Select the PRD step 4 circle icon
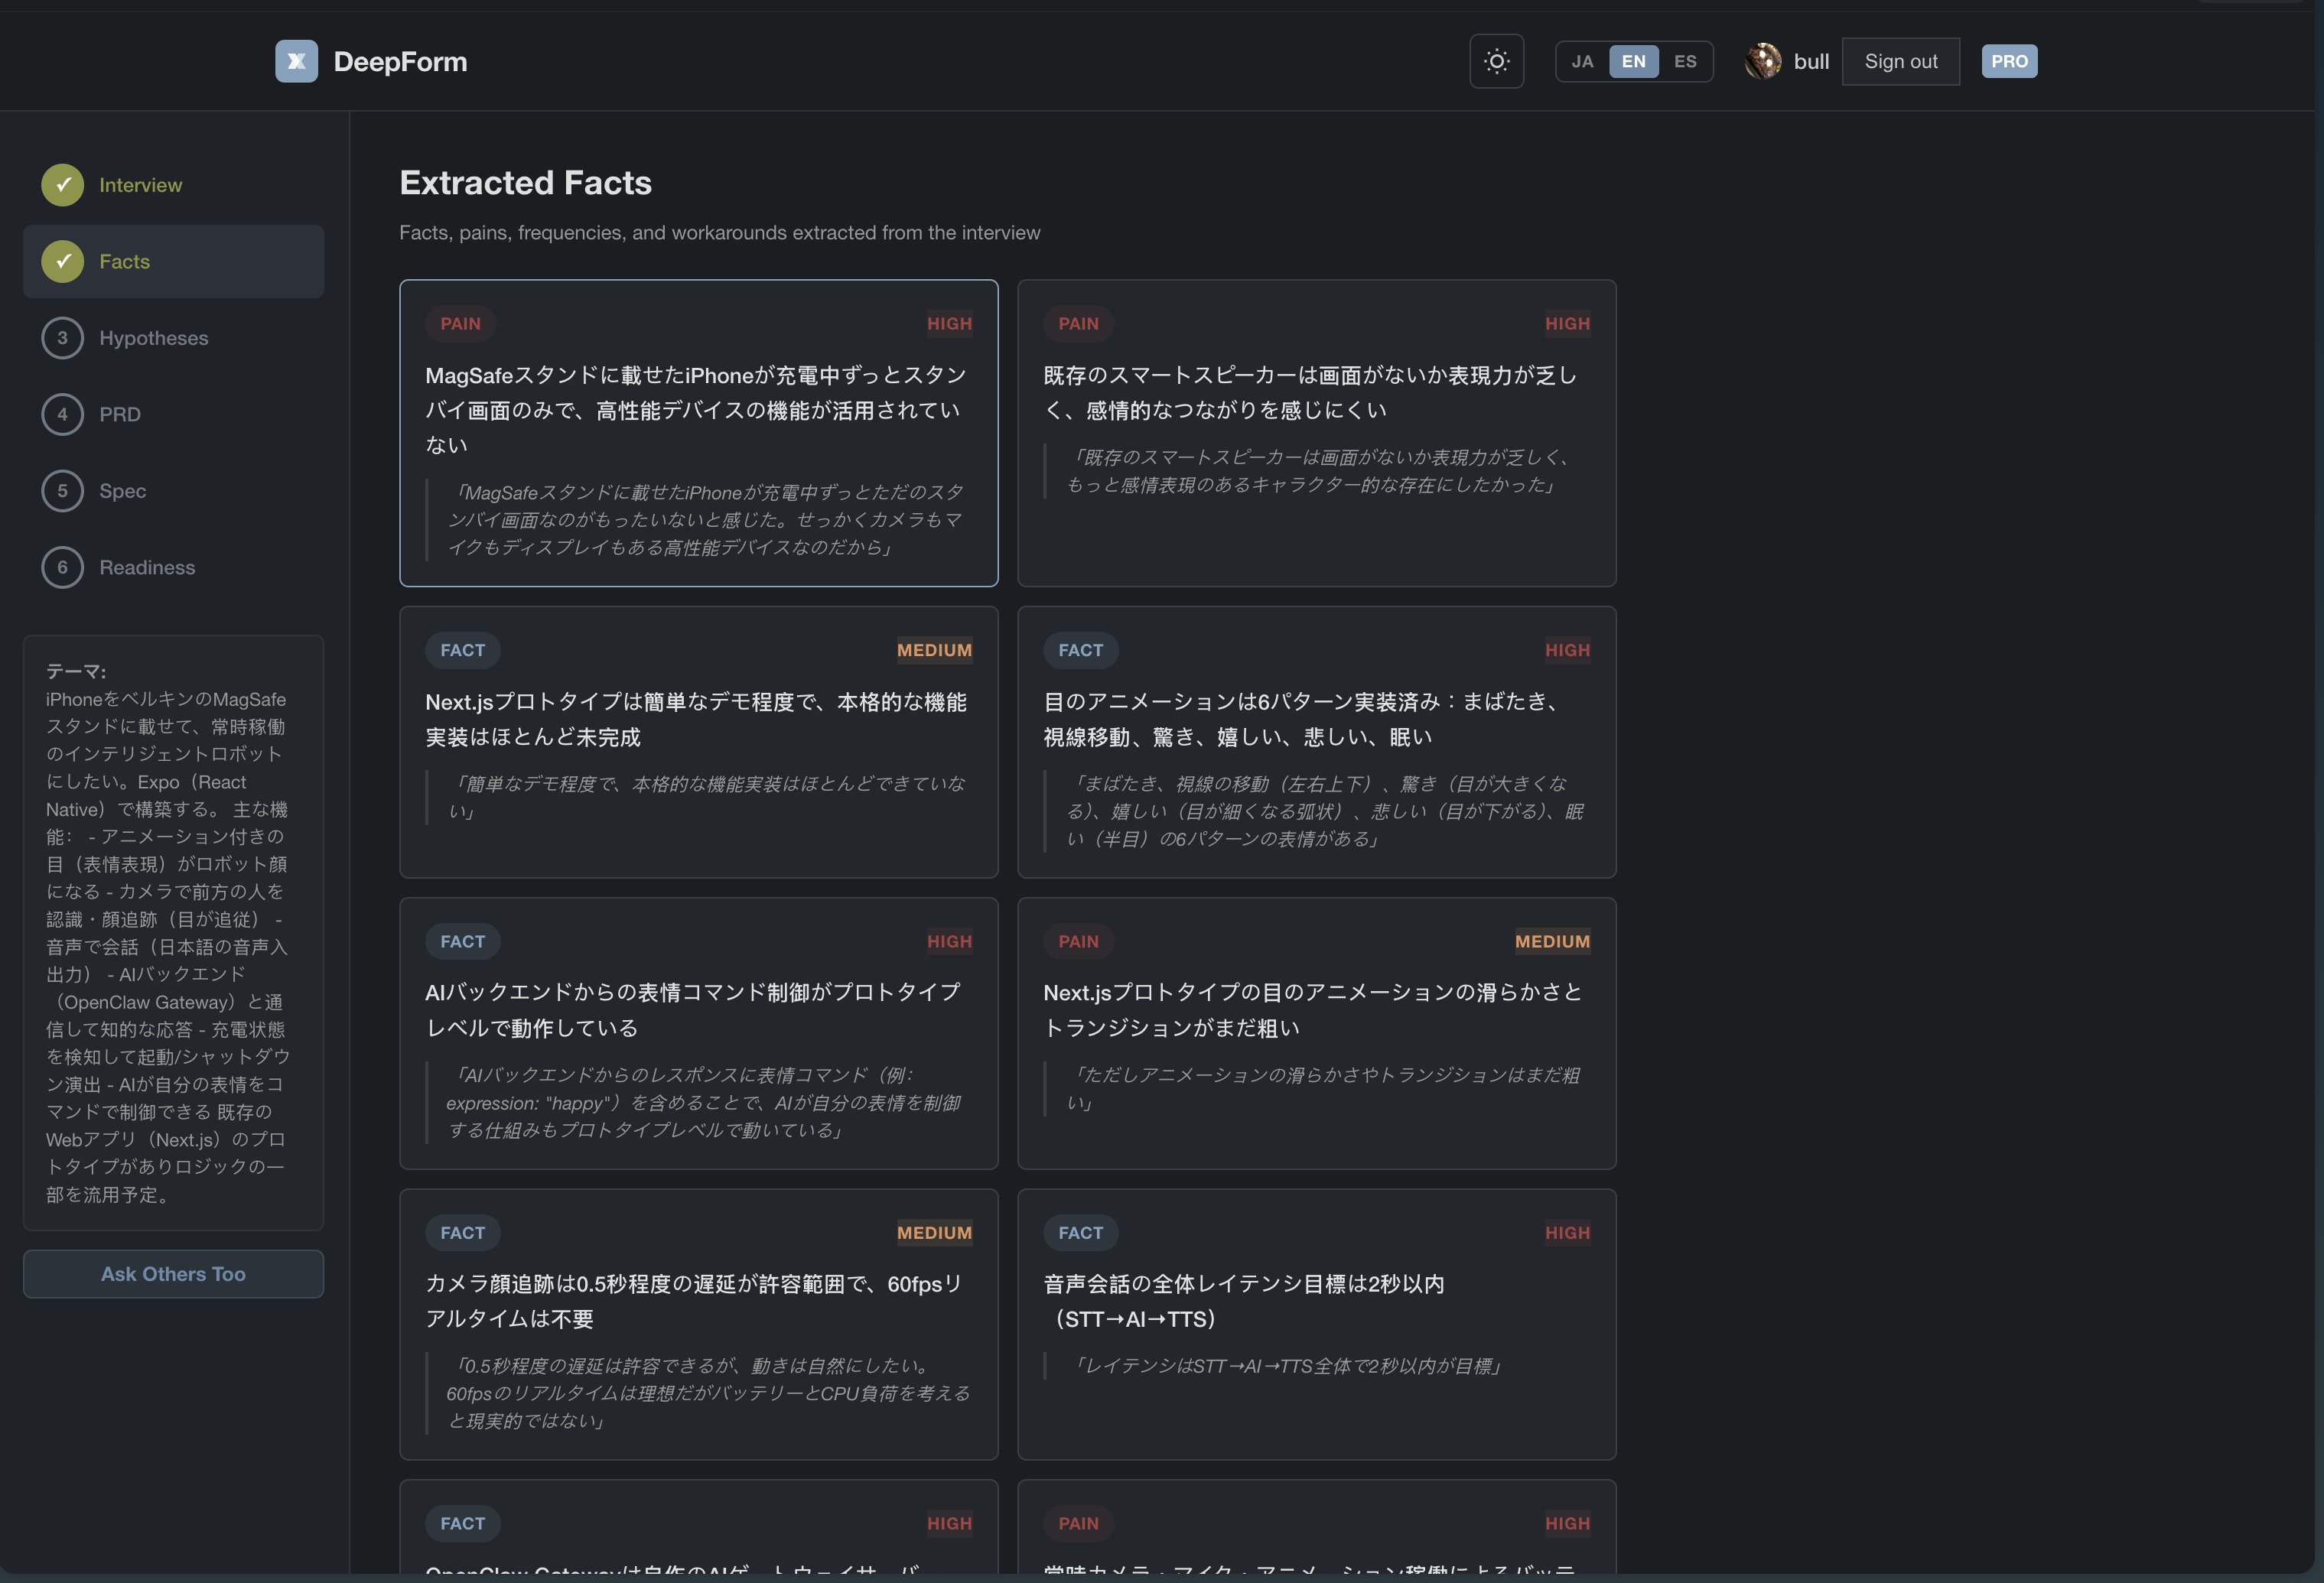 pyautogui.click(x=63, y=414)
